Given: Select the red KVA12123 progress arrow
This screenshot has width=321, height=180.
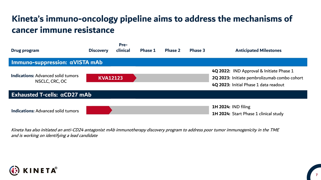Looking at the screenshot, I should [x=111, y=78].
